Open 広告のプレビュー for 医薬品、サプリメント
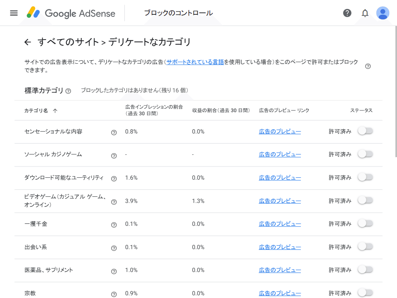Image resolution: width=397 pixels, height=298 pixels. click(x=280, y=270)
